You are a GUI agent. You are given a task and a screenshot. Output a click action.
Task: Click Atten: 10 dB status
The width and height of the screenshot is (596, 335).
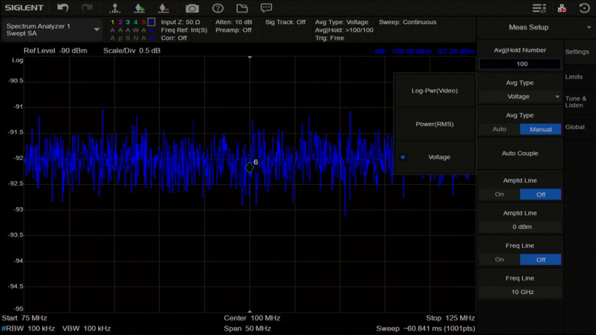point(233,22)
